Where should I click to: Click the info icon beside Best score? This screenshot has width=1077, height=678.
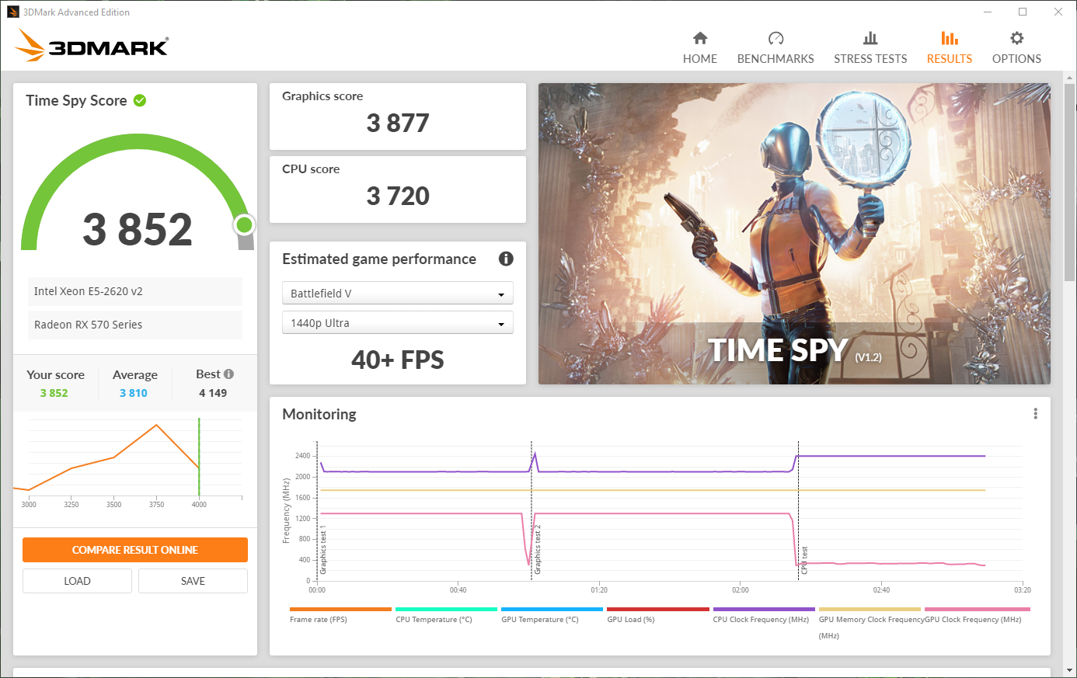click(231, 374)
